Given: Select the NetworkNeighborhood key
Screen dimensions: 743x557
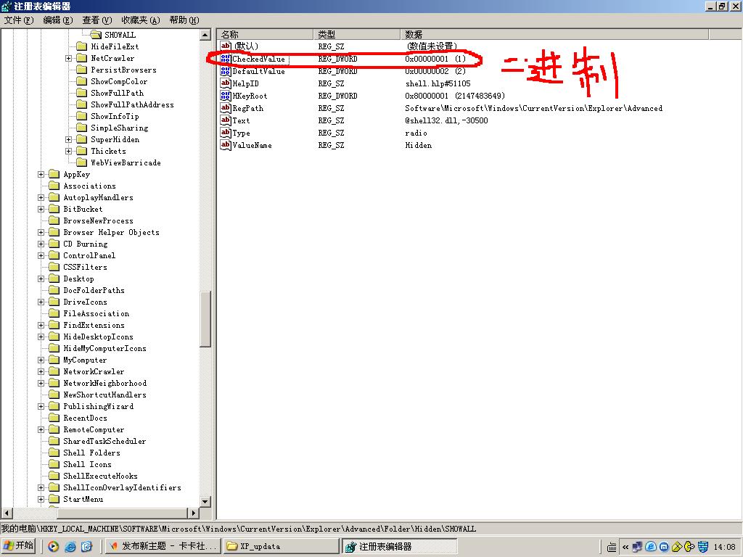Looking at the screenshot, I should (x=104, y=383).
